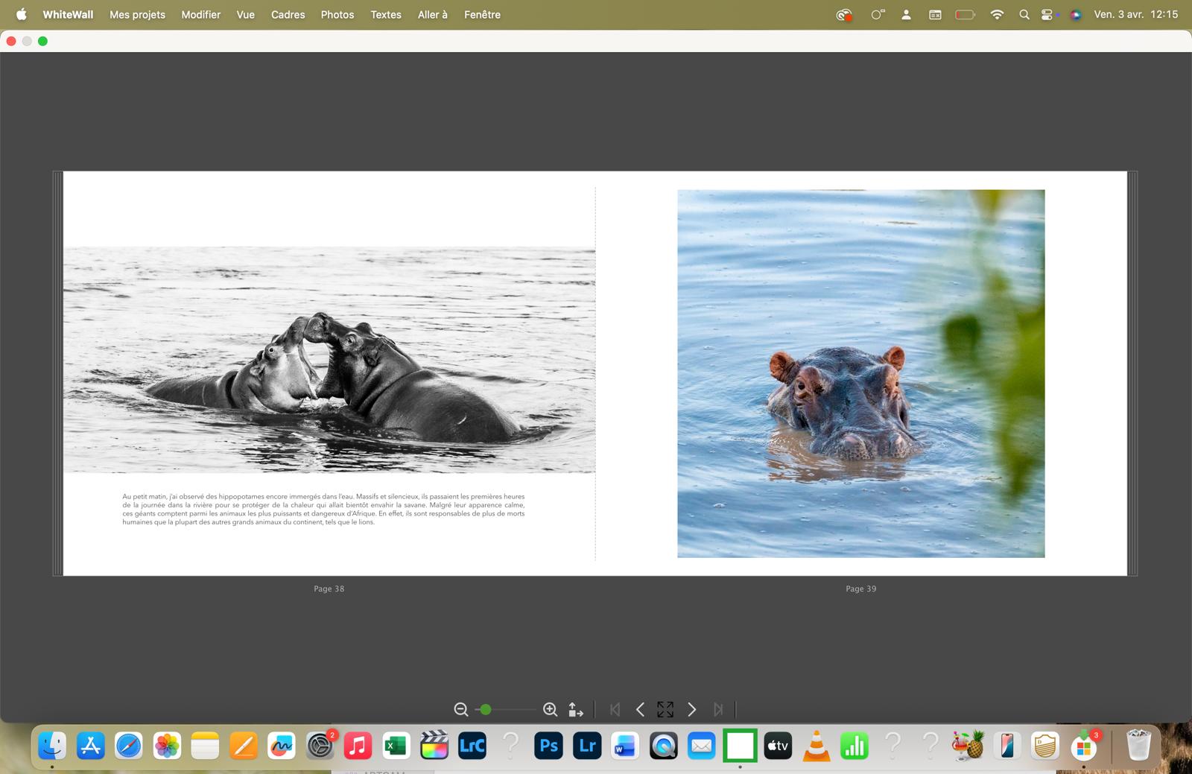Toggle the fullscreen fit view icon
This screenshot has height=774, width=1192.
click(x=665, y=710)
